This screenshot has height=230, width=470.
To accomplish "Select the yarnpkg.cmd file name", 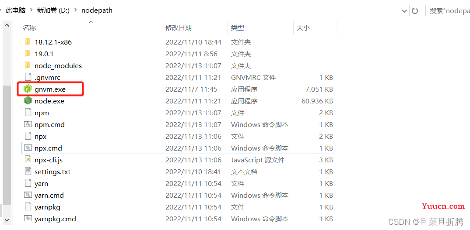I will (x=55, y=219).
